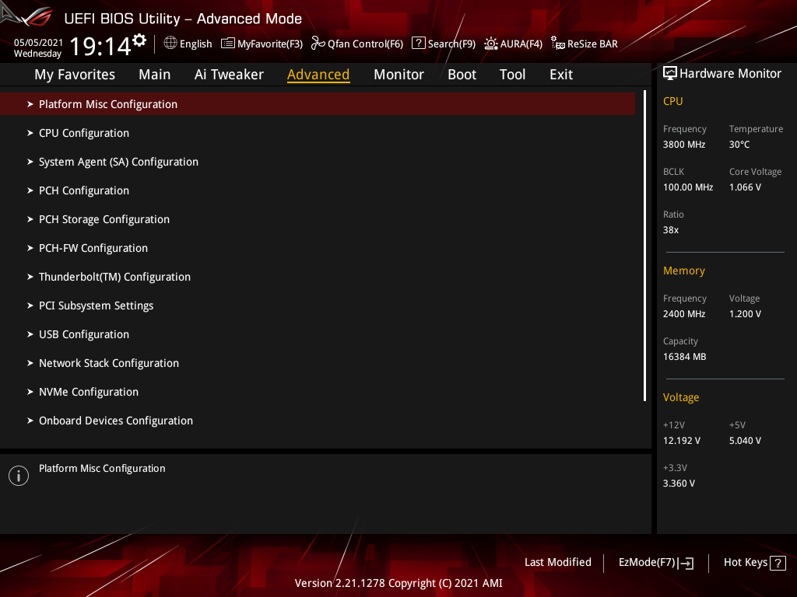Select the Advanced tab
The width and height of the screenshot is (797, 597).
point(318,75)
